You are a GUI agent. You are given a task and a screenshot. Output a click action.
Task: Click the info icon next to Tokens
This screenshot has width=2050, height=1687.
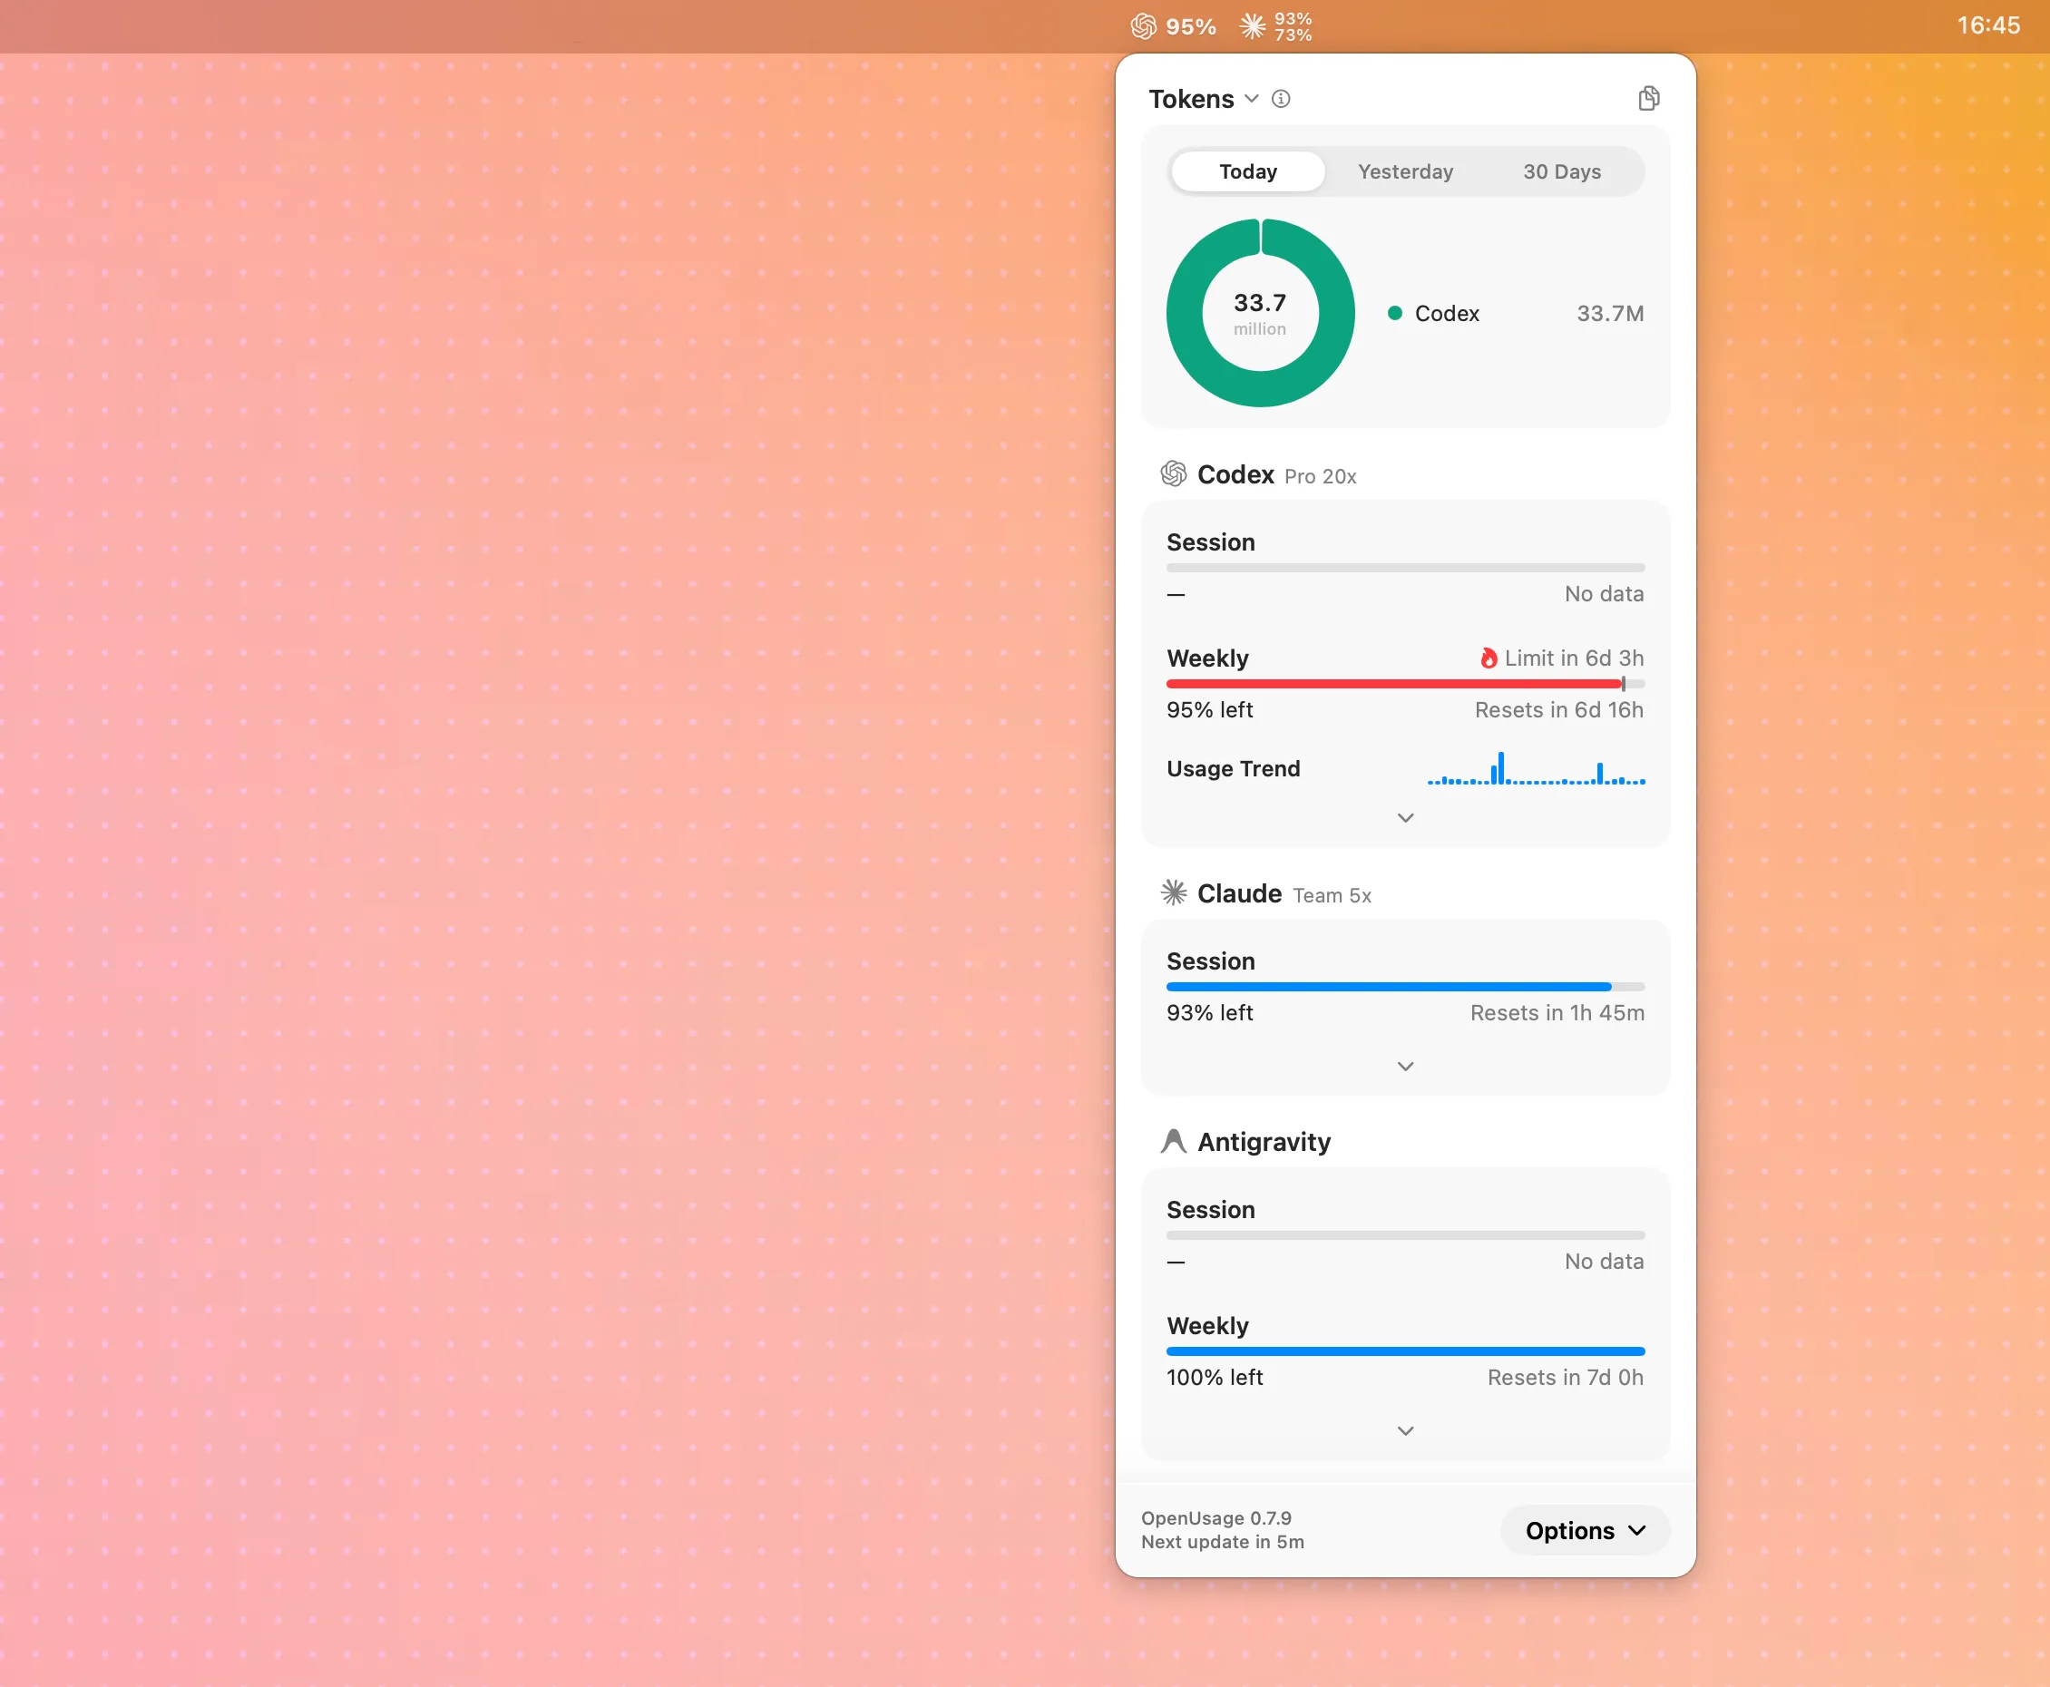pos(1281,99)
